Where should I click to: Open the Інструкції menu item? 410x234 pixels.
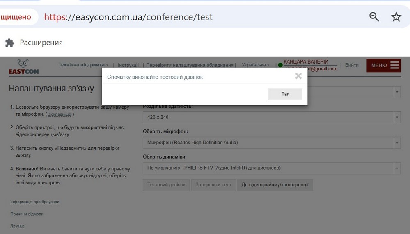[x=128, y=65]
